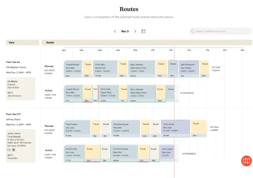Select planned Joseph Brown Palo Alto block
This screenshot has height=178, width=253.
(x=73, y=69)
